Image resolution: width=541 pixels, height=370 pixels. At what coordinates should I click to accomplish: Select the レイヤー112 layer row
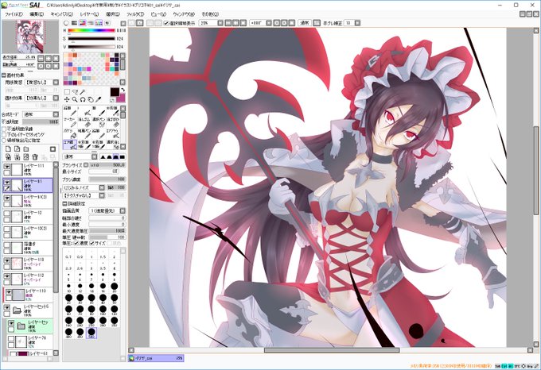coord(29,279)
